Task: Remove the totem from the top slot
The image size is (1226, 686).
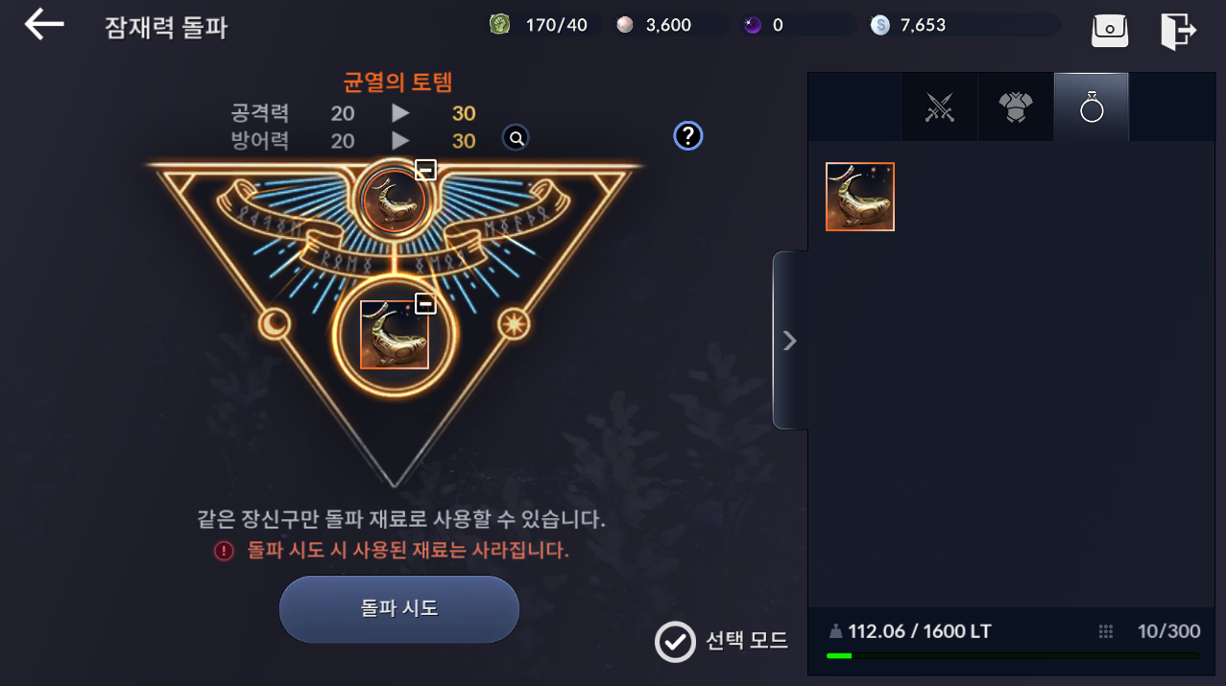Action: point(425,171)
